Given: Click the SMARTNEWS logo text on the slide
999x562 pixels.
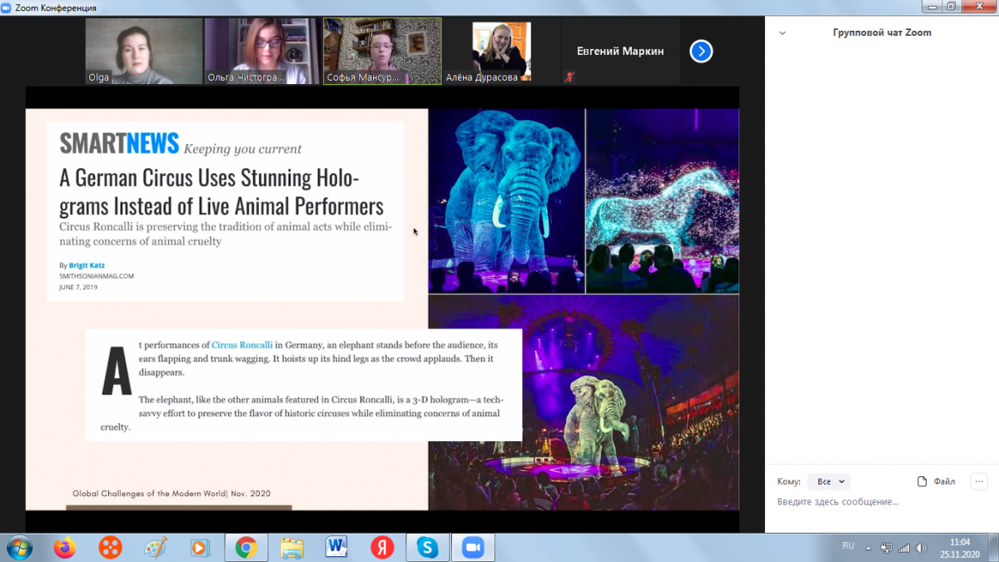Looking at the screenshot, I should click(119, 144).
